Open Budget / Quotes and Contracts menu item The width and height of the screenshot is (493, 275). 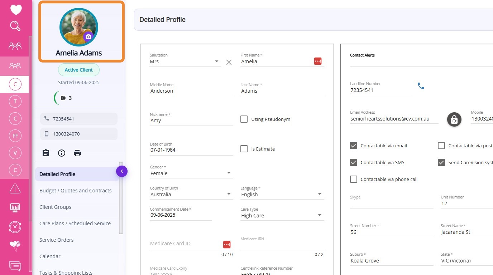pyautogui.click(x=75, y=191)
